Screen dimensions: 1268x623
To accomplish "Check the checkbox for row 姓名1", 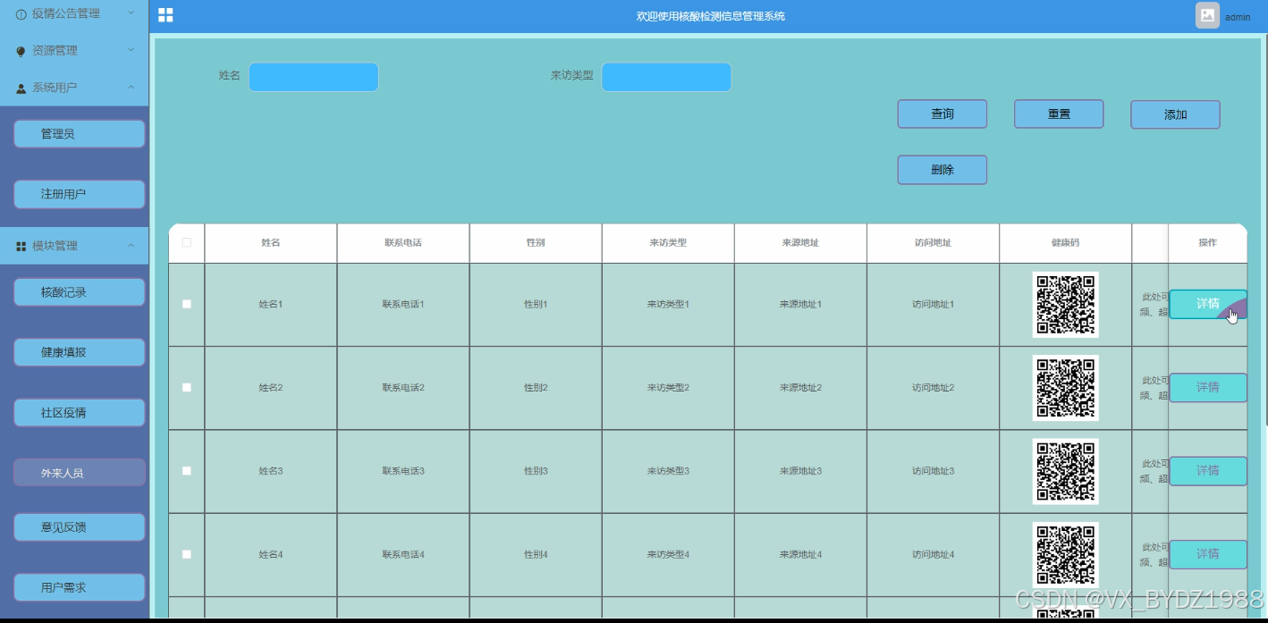I will pyautogui.click(x=187, y=304).
